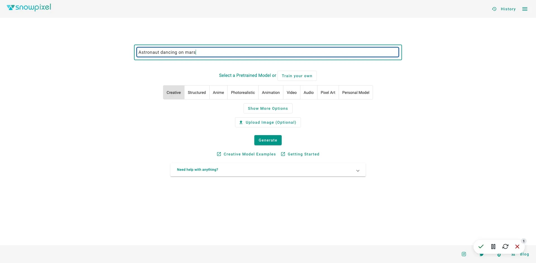Dismiss floating toolbar with red X
The height and width of the screenshot is (263, 536).
coord(517,247)
